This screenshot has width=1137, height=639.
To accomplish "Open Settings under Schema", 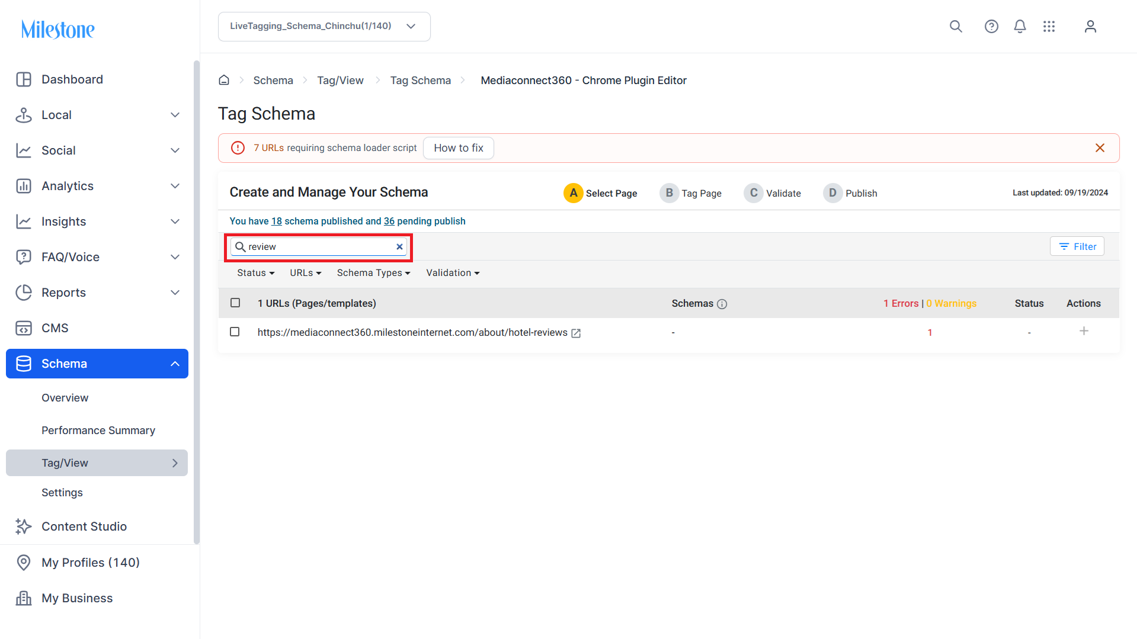I will 62,493.
